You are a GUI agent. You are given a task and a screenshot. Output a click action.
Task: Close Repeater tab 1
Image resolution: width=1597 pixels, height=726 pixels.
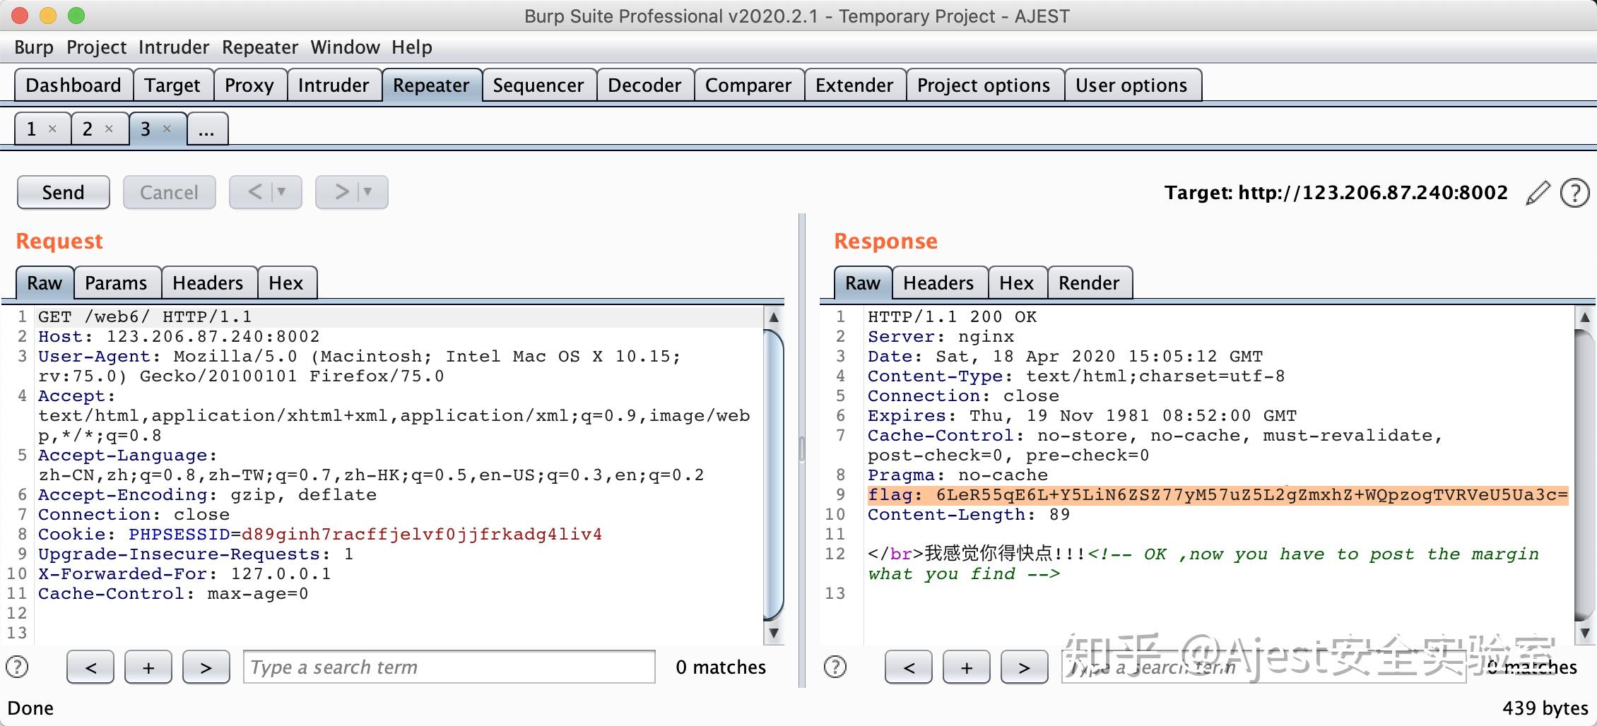[52, 129]
